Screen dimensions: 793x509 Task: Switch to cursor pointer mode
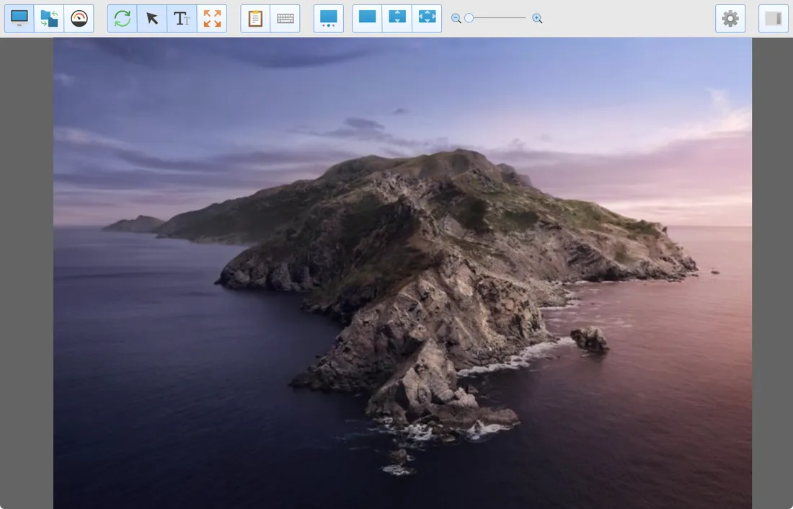coord(152,18)
